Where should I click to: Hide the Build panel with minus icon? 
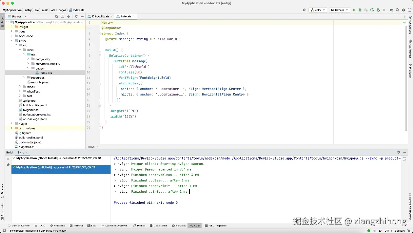[x=404, y=152]
